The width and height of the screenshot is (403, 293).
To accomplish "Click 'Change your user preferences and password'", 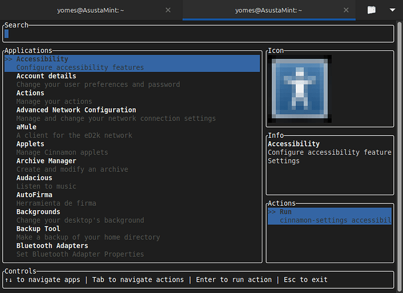I will coord(98,84).
